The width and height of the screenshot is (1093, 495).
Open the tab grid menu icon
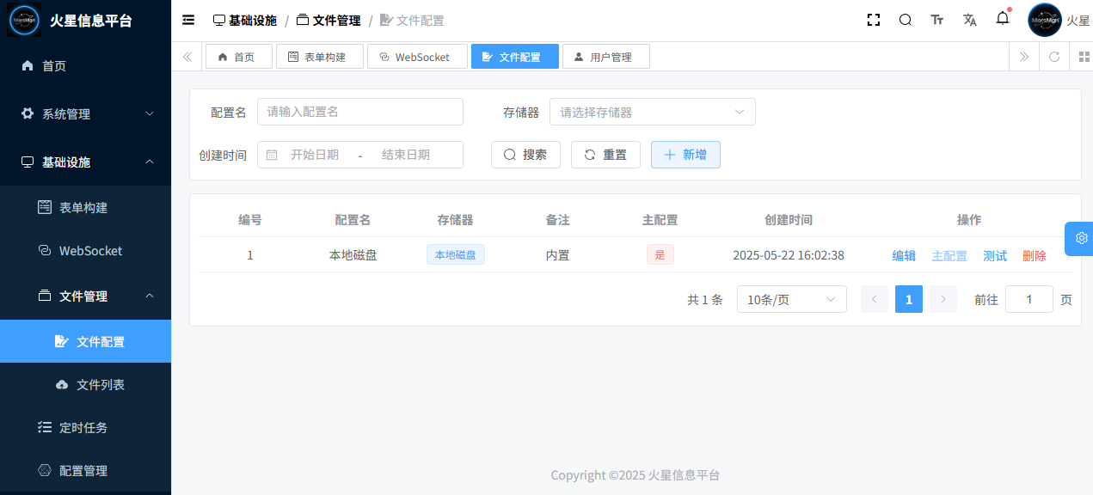[1084, 57]
